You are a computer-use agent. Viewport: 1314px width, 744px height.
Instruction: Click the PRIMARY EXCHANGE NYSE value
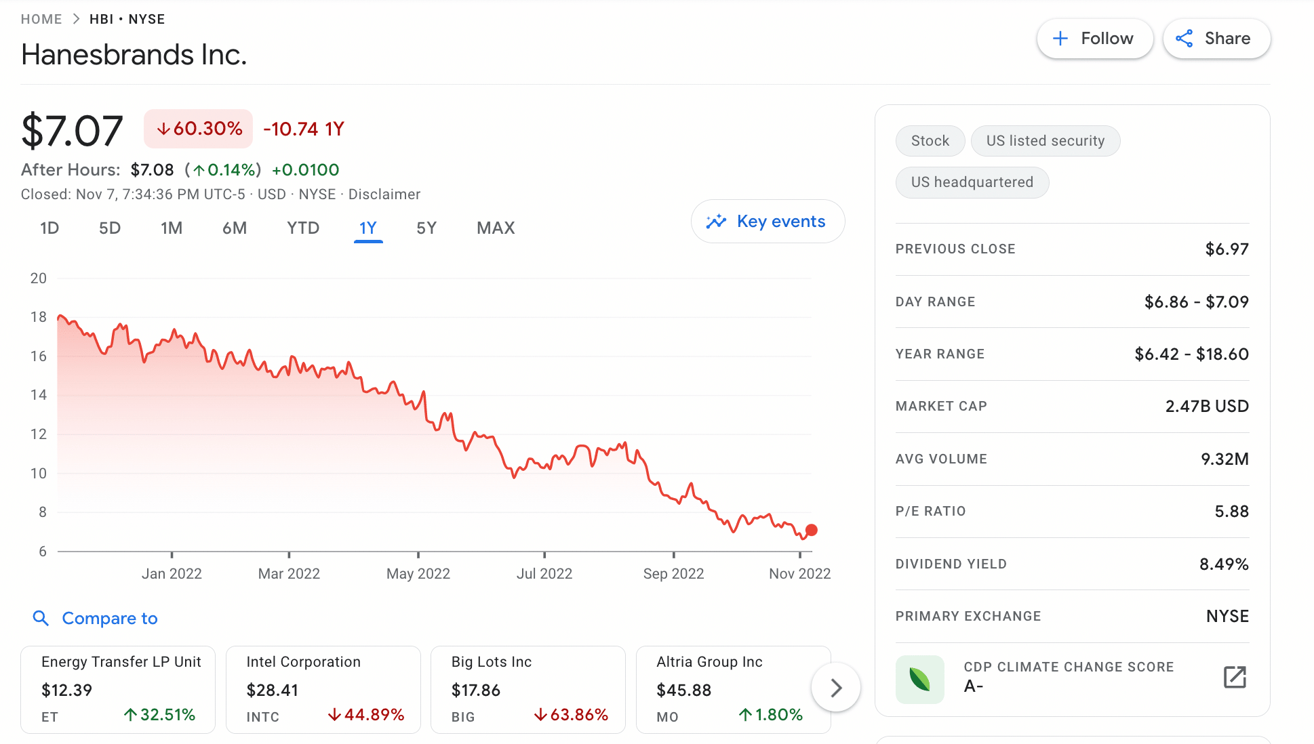(1227, 616)
